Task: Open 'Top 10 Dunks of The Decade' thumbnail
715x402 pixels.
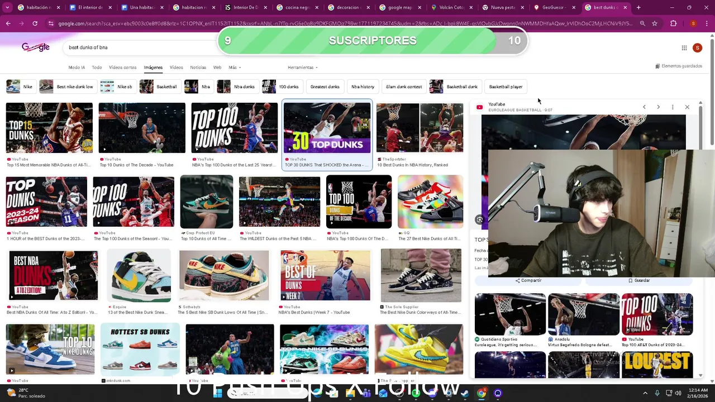Action: click(x=142, y=128)
